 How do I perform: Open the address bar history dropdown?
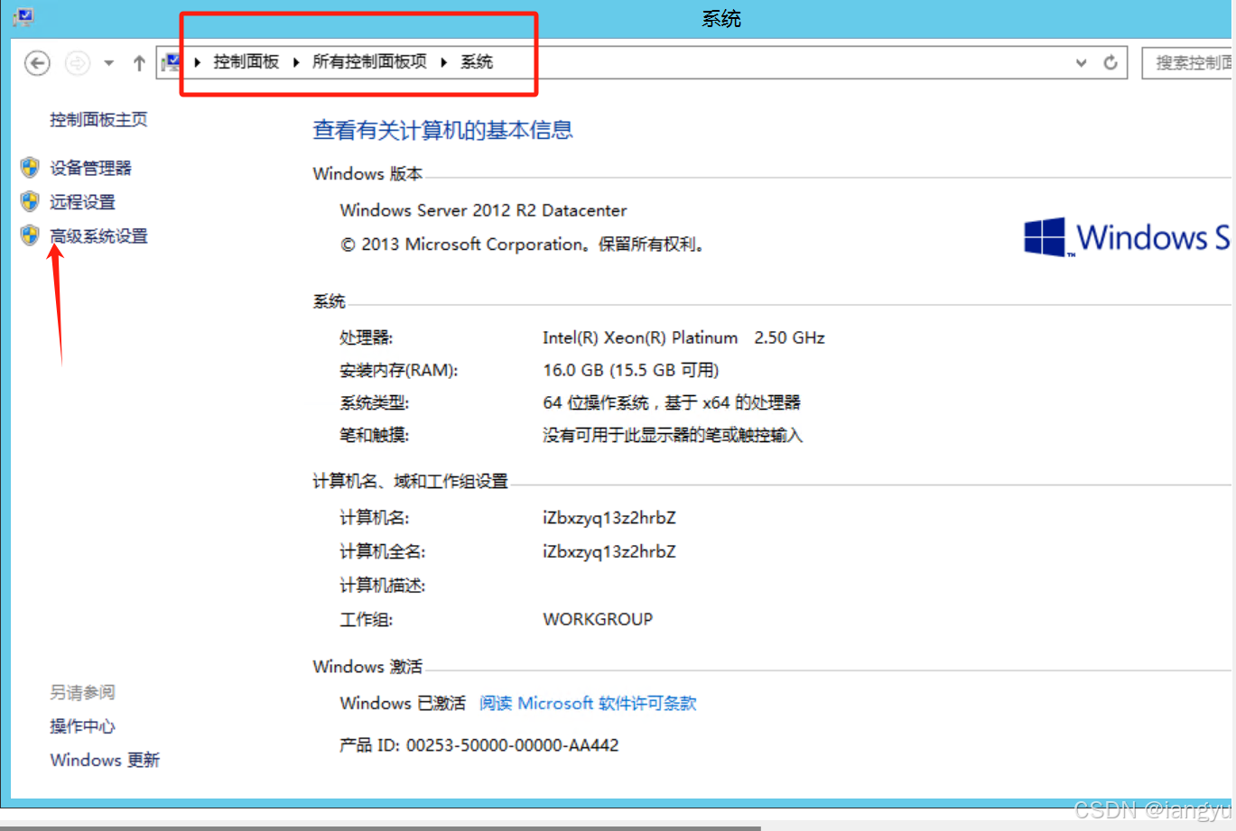[x=1081, y=61]
